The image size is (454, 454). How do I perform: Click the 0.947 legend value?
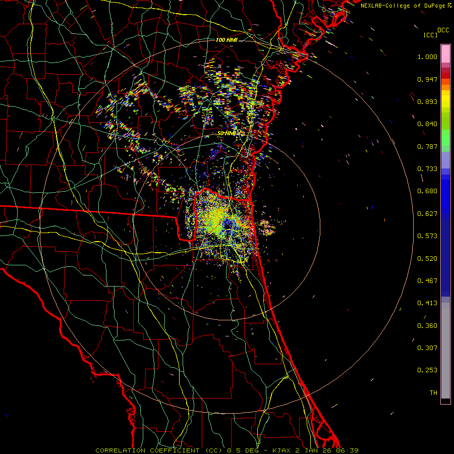point(427,79)
